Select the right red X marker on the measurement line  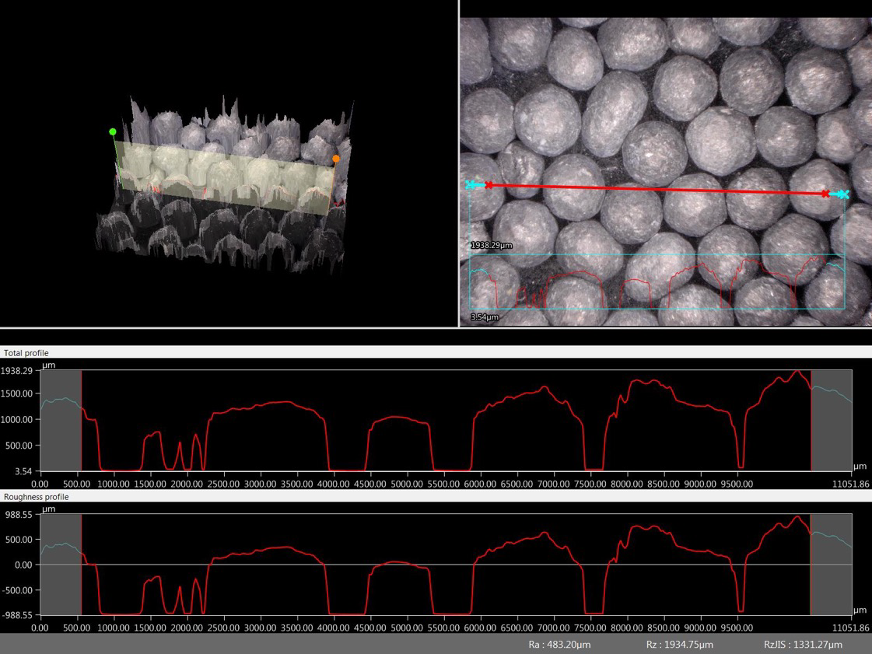tap(825, 194)
